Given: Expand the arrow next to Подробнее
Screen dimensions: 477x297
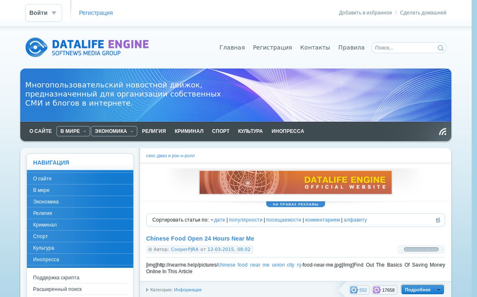Looking at the screenshot, I should point(439,290).
